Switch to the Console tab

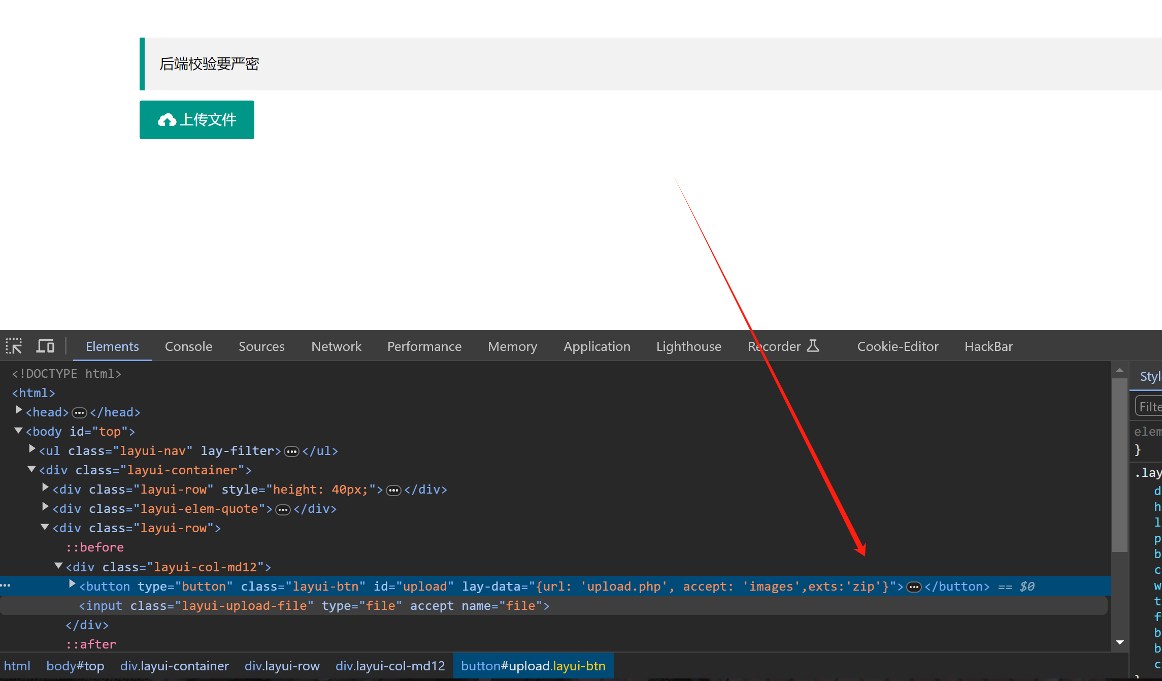coord(188,346)
